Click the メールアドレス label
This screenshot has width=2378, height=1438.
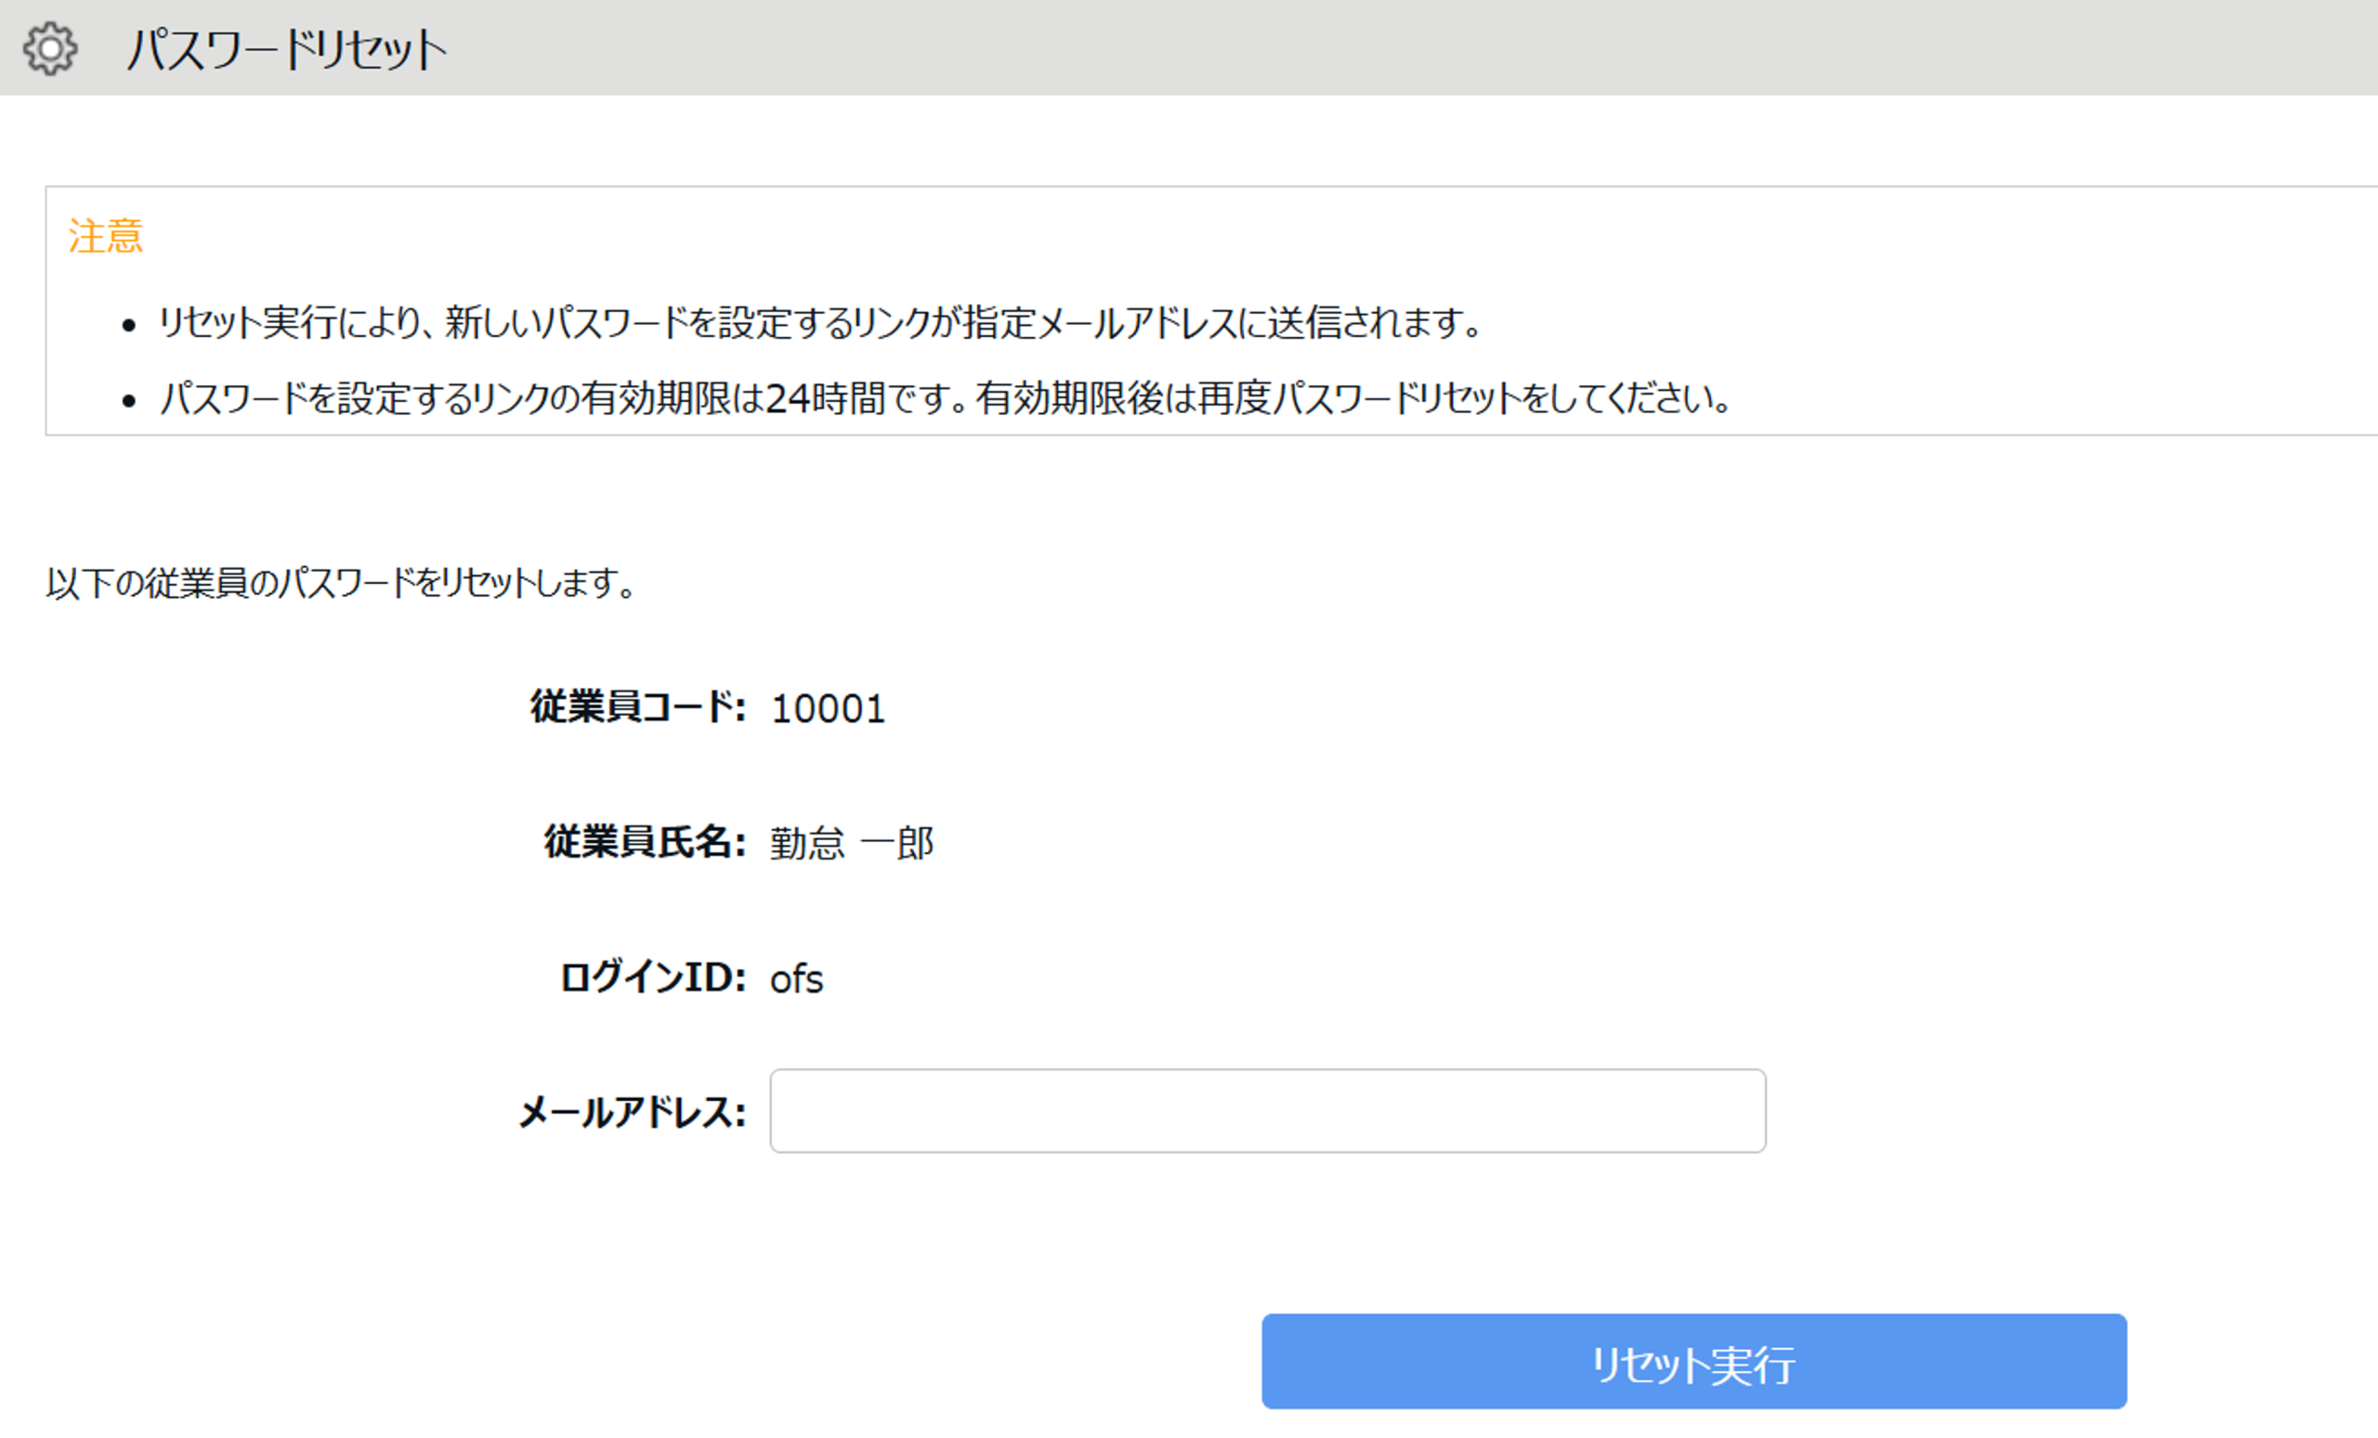click(x=633, y=1112)
